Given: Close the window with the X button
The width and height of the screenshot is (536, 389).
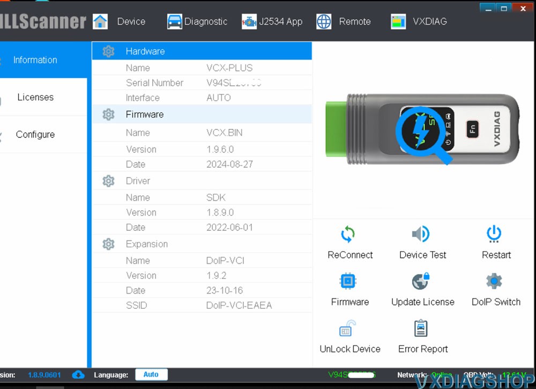Looking at the screenshot, I should [x=523, y=8].
